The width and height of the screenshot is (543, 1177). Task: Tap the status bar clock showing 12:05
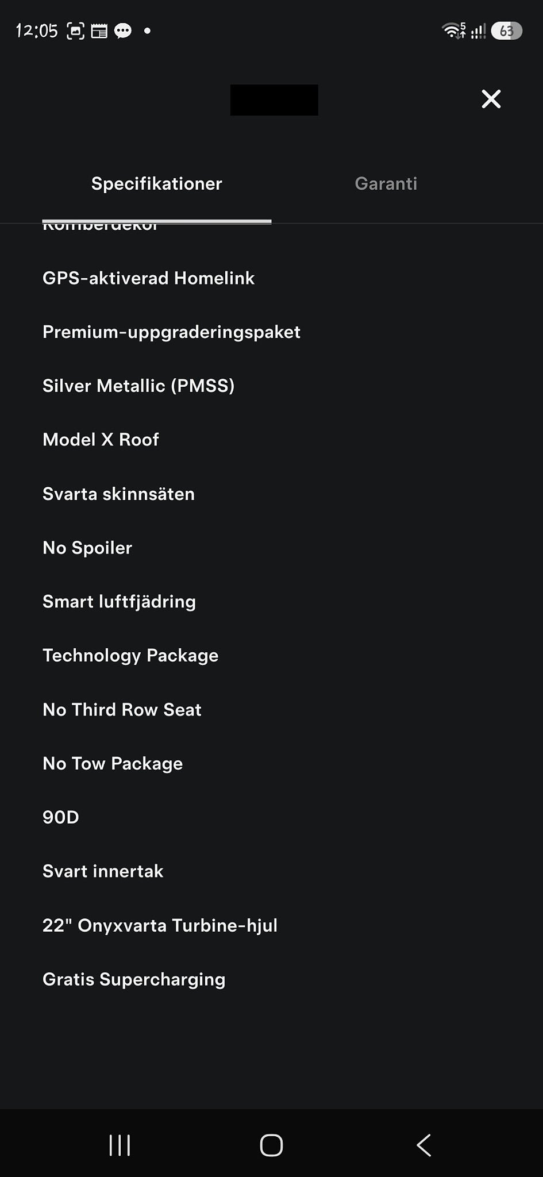tap(37, 30)
